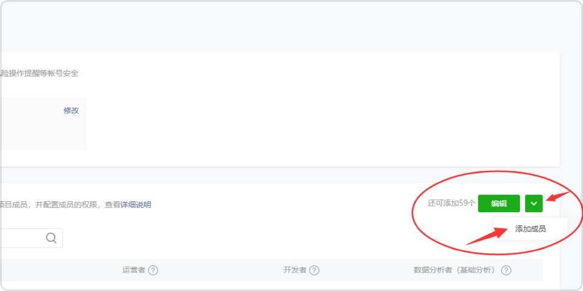Open the 详细说明 link

tap(135, 205)
